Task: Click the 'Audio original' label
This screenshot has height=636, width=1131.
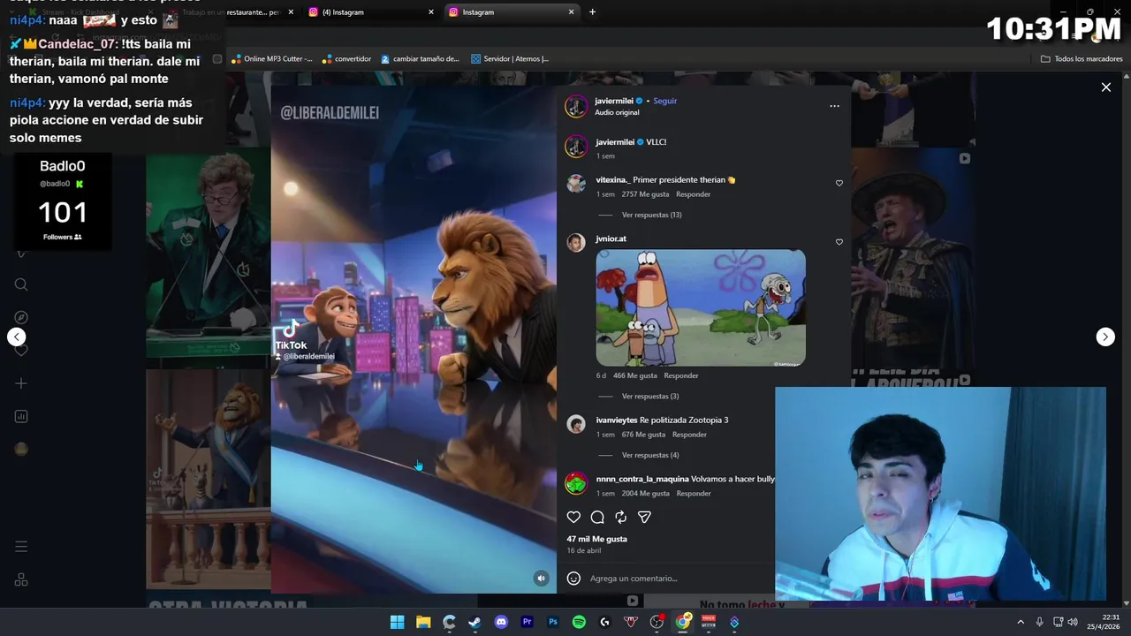Action: [617, 112]
